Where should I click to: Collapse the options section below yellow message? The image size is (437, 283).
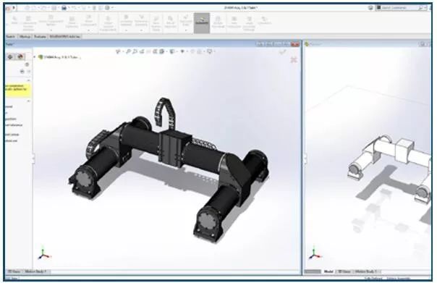pyautogui.click(x=28, y=101)
